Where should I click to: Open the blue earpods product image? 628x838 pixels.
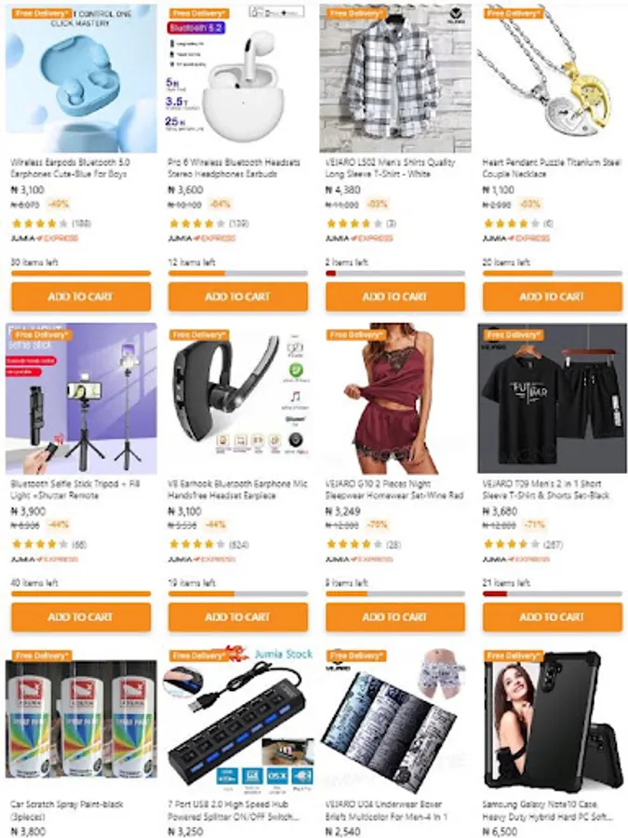pyautogui.click(x=81, y=78)
